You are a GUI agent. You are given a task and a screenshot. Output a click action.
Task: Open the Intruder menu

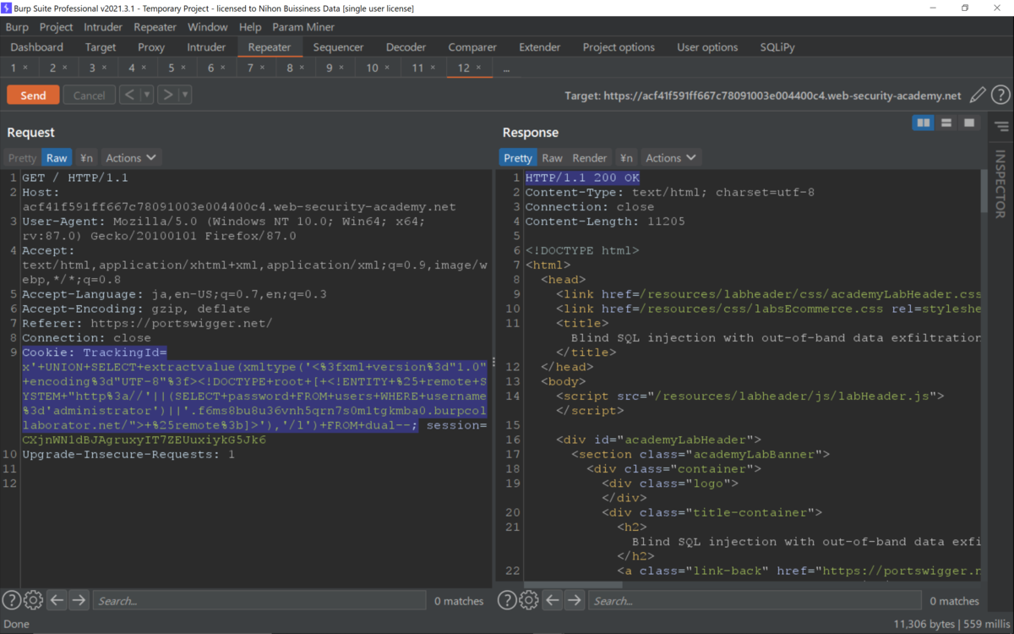[103, 27]
